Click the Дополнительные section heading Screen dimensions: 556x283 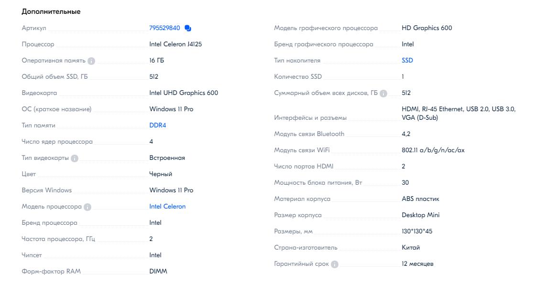pos(51,11)
